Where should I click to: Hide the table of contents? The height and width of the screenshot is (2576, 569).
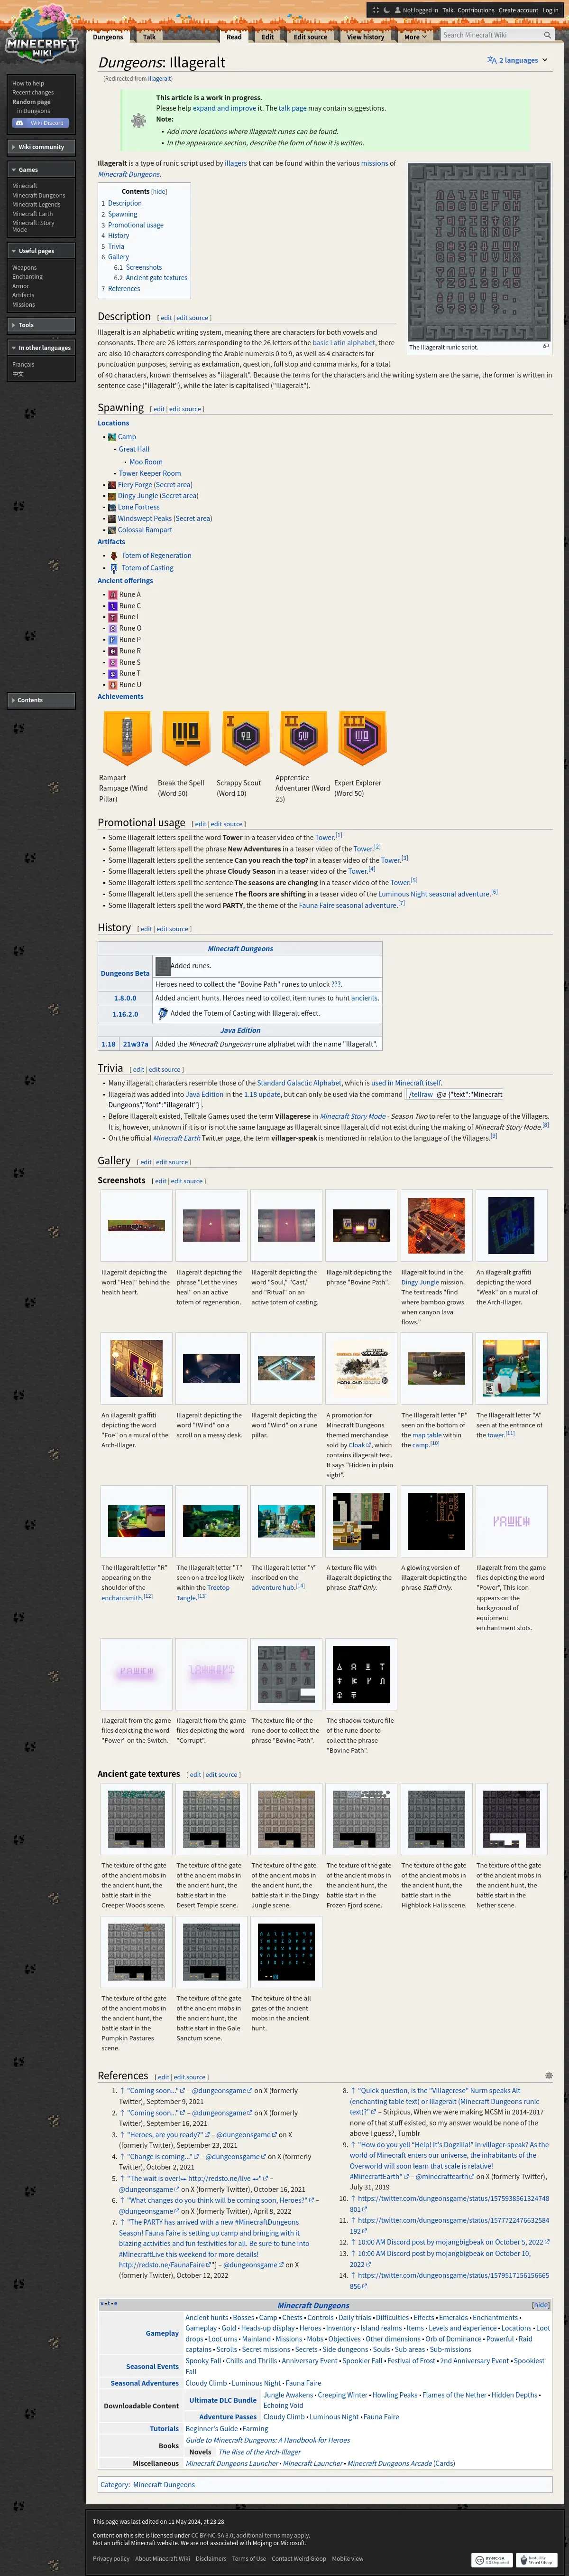(x=159, y=191)
